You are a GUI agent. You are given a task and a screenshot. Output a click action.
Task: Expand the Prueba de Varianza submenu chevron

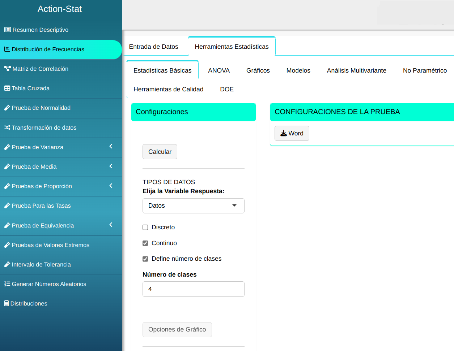[111, 147]
